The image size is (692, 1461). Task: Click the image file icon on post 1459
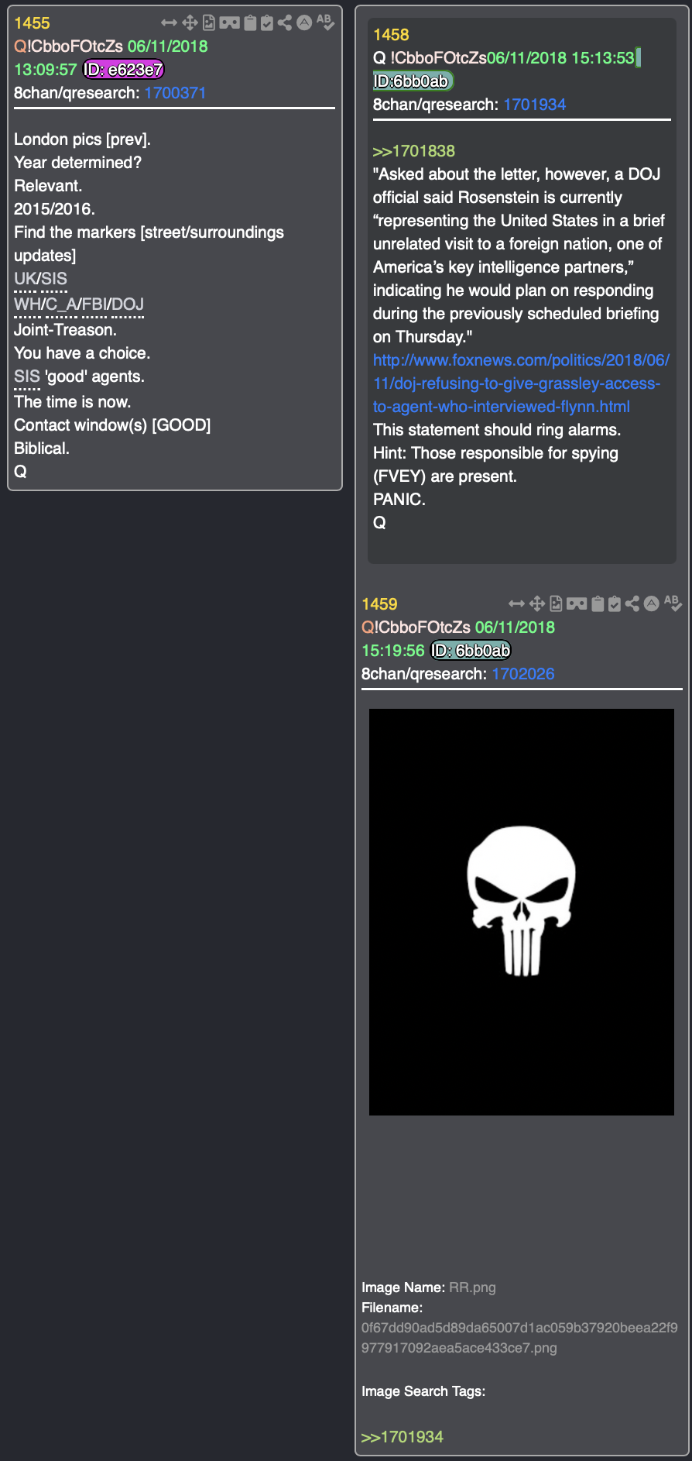pos(557,603)
